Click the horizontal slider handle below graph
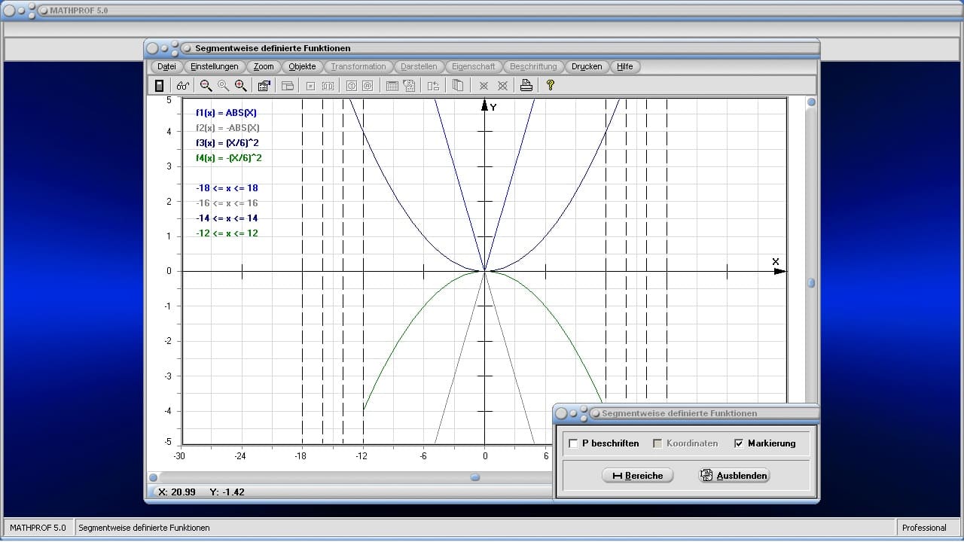The image size is (964, 542). pos(475,477)
